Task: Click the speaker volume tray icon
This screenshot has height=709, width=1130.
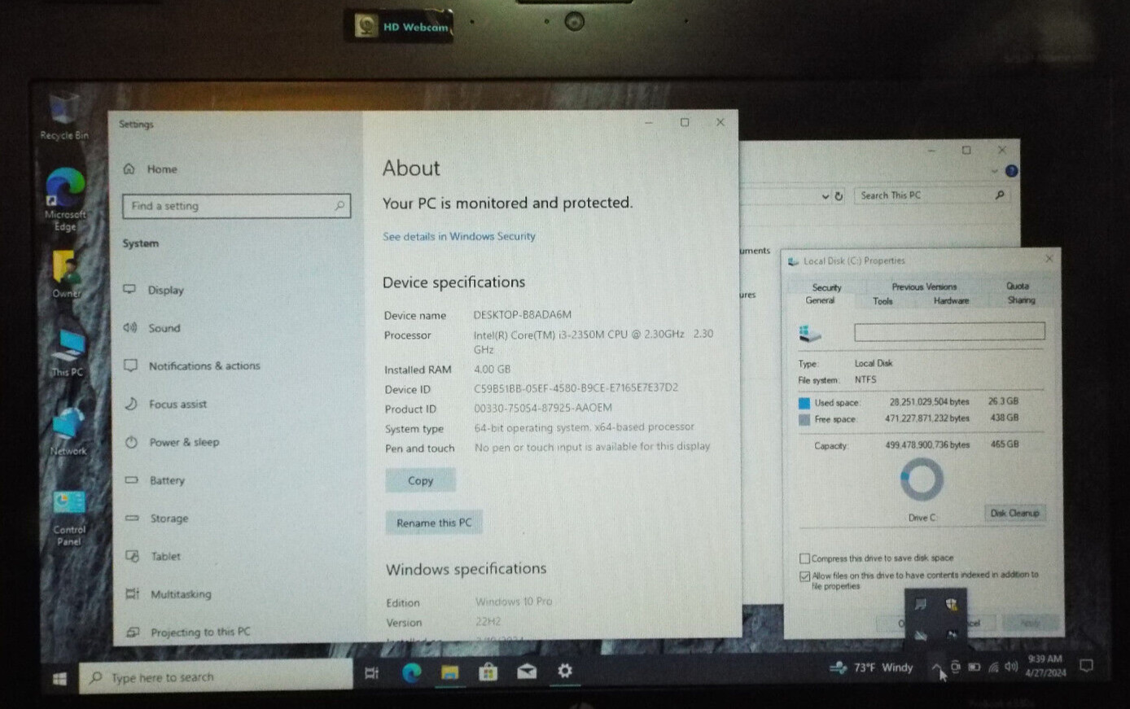Action: [1011, 666]
